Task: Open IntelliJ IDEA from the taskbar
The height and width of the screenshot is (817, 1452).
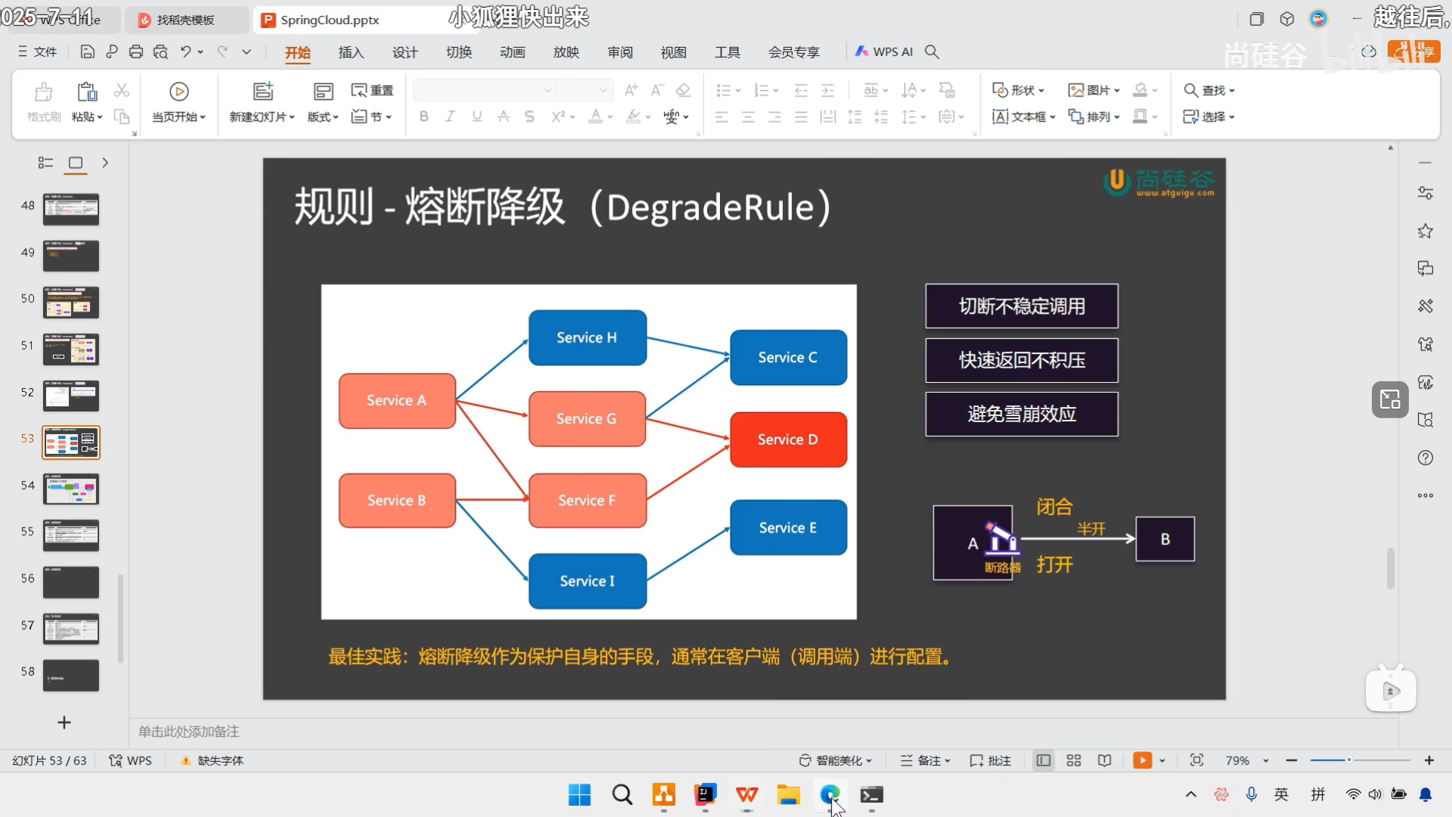Action: pyautogui.click(x=705, y=794)
